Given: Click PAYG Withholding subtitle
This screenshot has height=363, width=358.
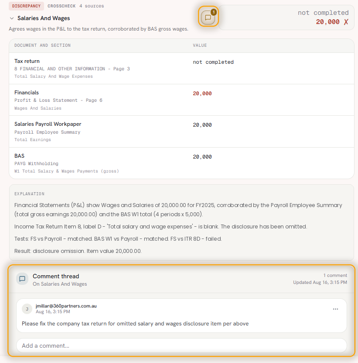Looking at the screenshot, I should tap(36, 163).
